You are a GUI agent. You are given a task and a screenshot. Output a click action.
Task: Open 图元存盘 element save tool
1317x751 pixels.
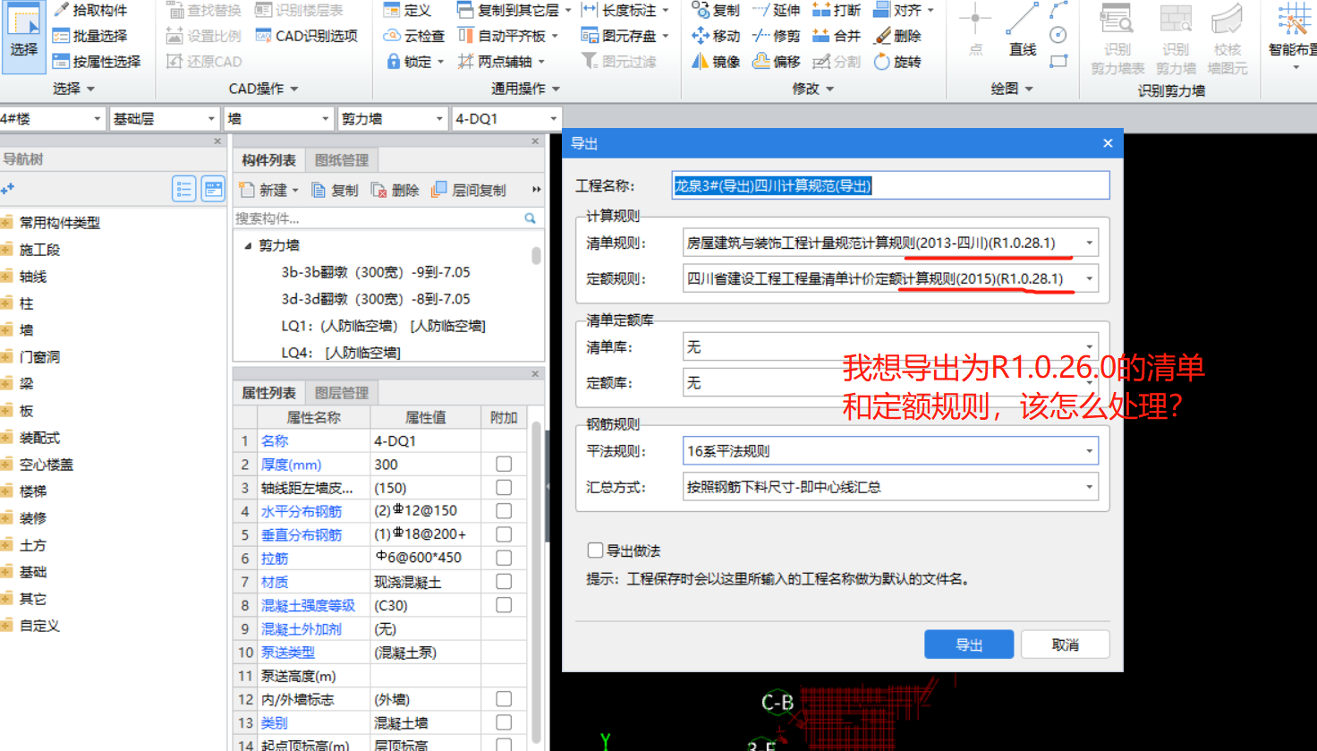[625, 36]
